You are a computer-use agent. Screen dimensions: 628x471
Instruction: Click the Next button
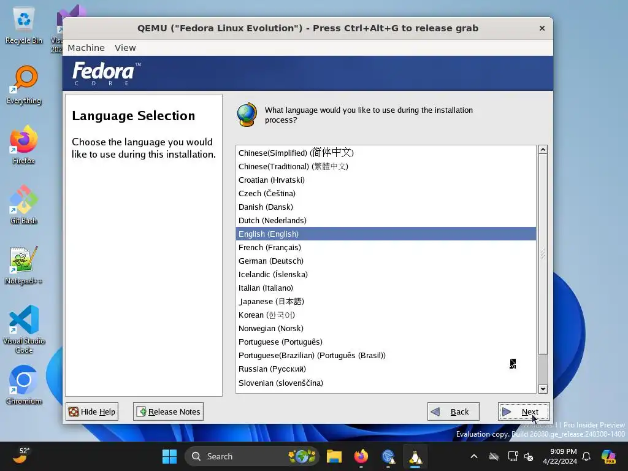point(524,412)
